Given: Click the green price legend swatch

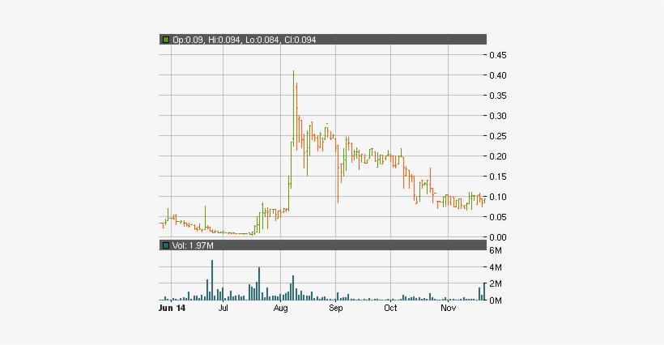Looking at the screenshot, I should pos(166,40).
